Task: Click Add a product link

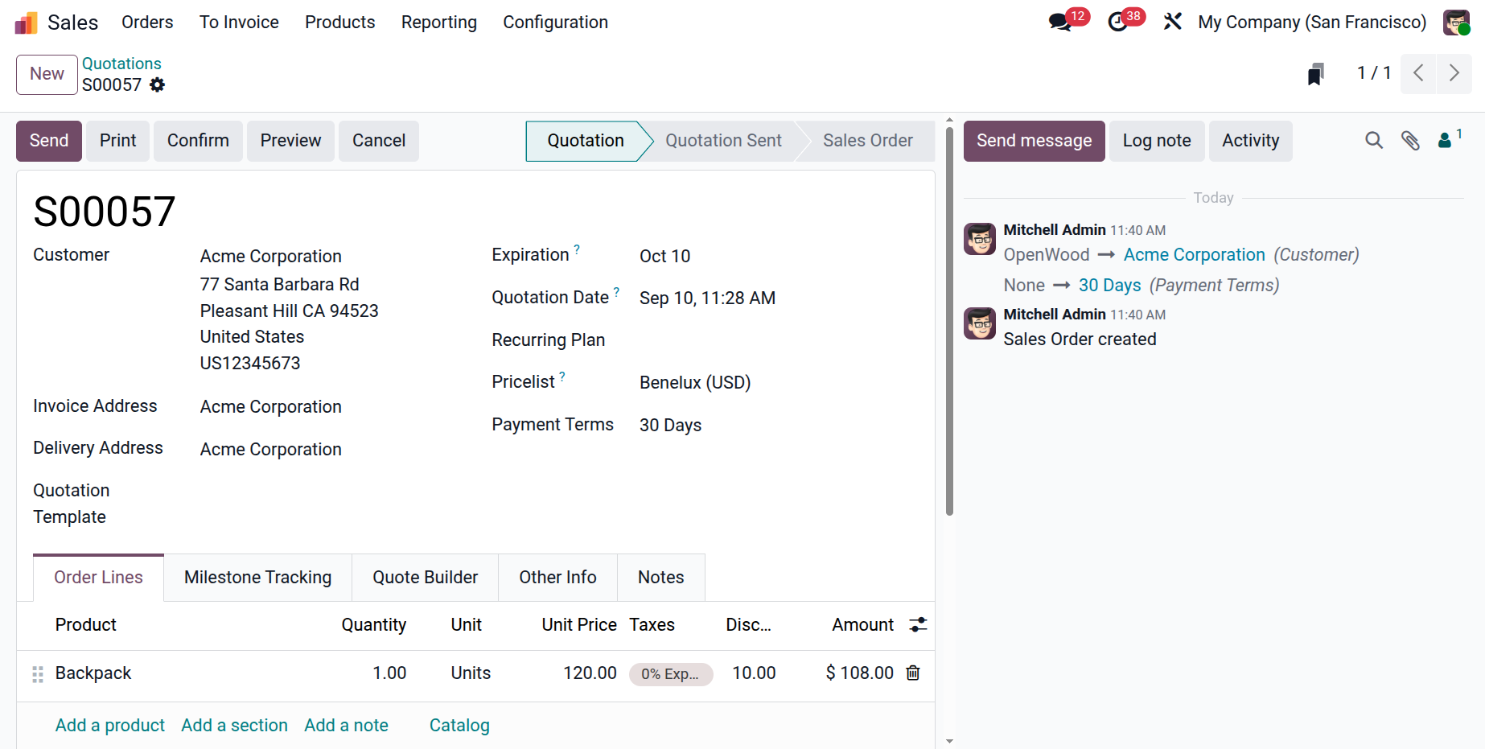Action: 110,726
